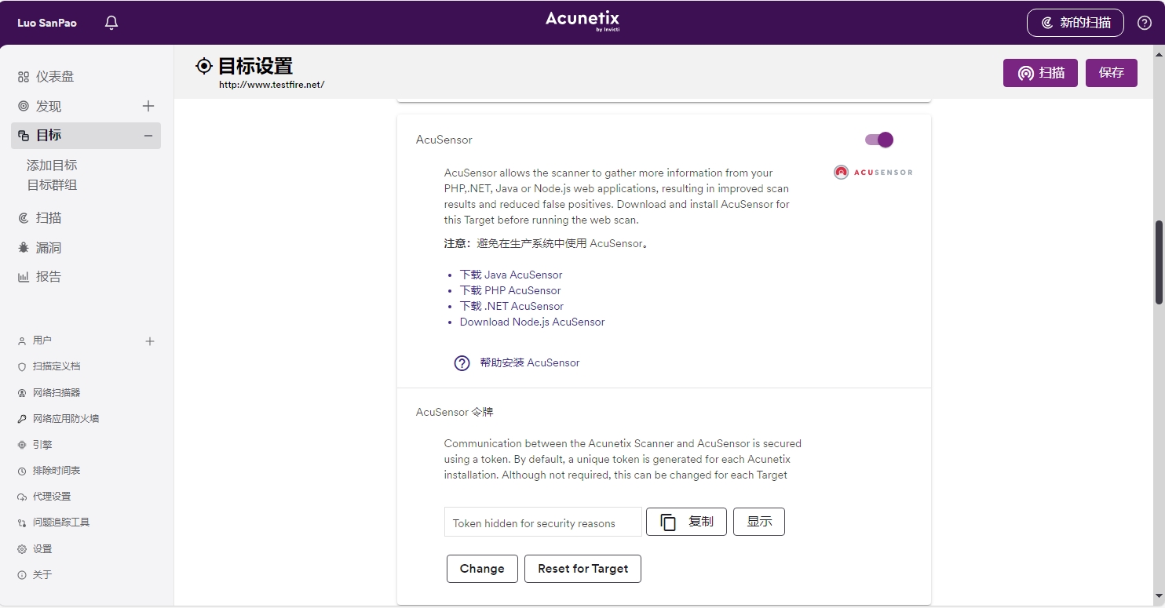Open 报告 section in sidebar
Screen dimensions: 1165x608
tap(49, 277)
